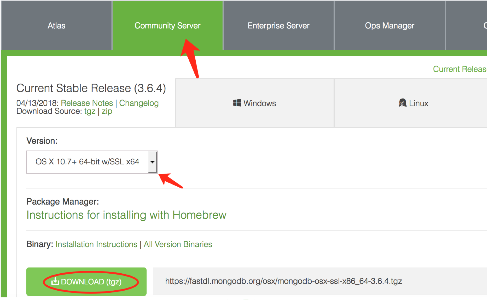
Task: Click the fastdl.mongodb.org download URL field
Action: [320, 281]
